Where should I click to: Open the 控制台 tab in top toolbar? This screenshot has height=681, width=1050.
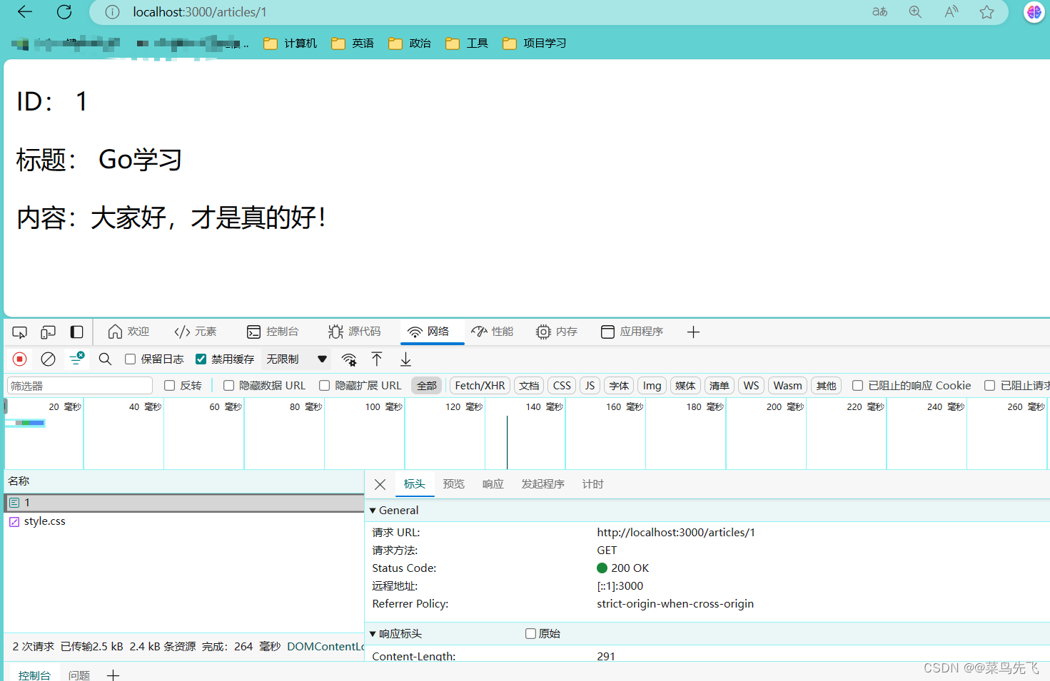[x=273, y=332]
